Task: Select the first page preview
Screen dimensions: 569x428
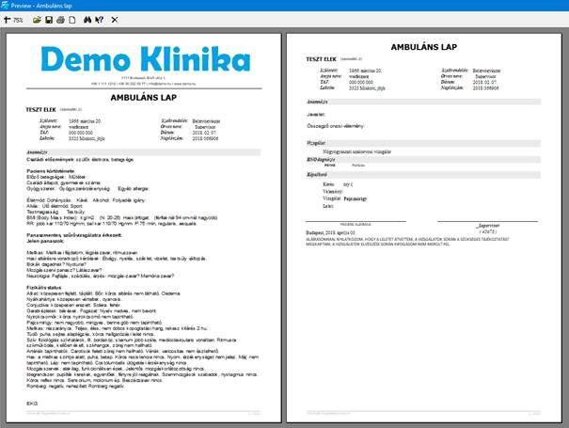Action: (x=144, y=228)
